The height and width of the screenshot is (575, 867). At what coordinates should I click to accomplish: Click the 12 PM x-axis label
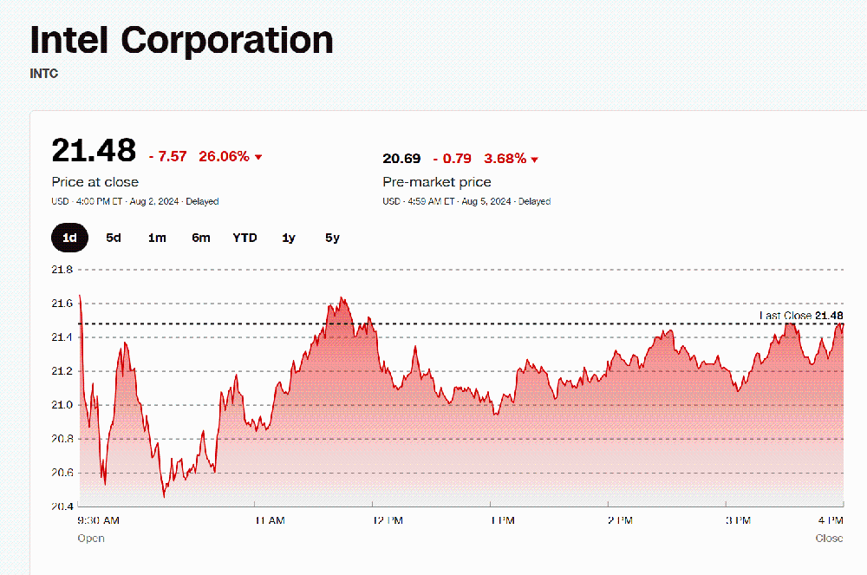388,521
